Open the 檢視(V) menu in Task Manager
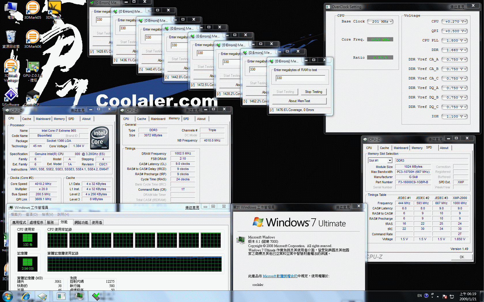Screen dimensions: 484x302 click(x=47, y=215)
